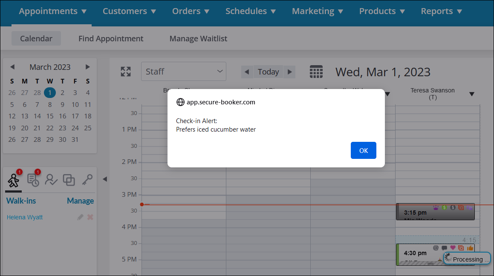The width and height of the screenshot is (494, 276).
Task: Open pending appointments clock-list icon
Action: click(x=33, y=180)
